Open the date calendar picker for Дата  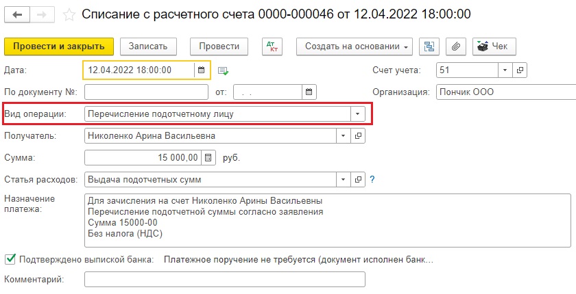tap(202, 70)
